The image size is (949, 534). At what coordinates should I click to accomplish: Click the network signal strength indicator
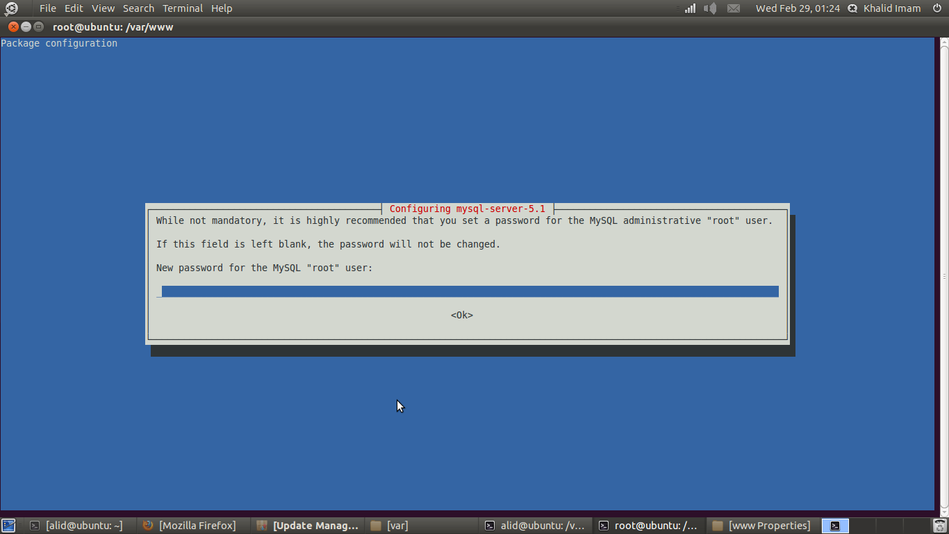pyautogui.click(x=691, y=8)
